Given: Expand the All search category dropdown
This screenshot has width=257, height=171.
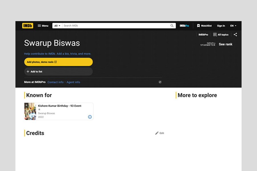Looking at the screenshot, I should (57, 26).
